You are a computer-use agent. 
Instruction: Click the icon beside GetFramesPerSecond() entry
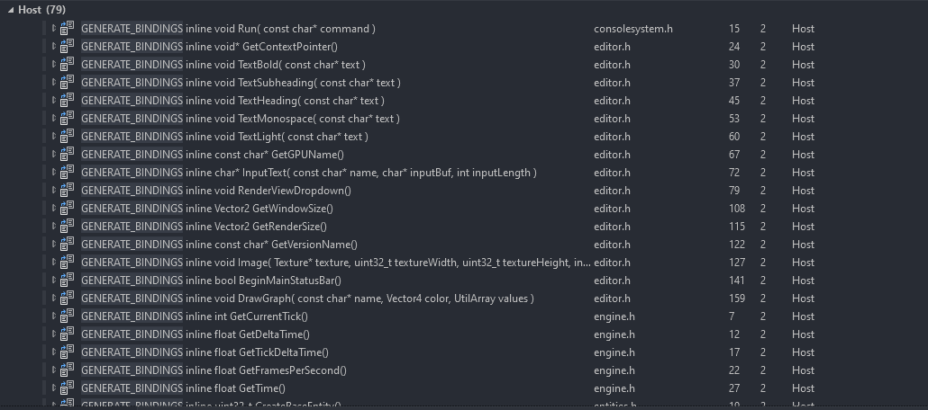[68, 370]
